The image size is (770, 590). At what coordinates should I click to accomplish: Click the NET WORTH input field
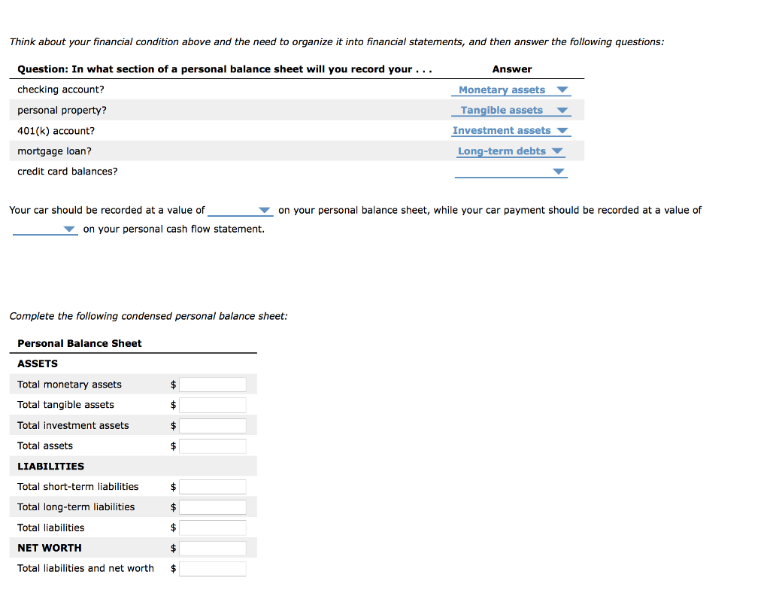point(213,549)
